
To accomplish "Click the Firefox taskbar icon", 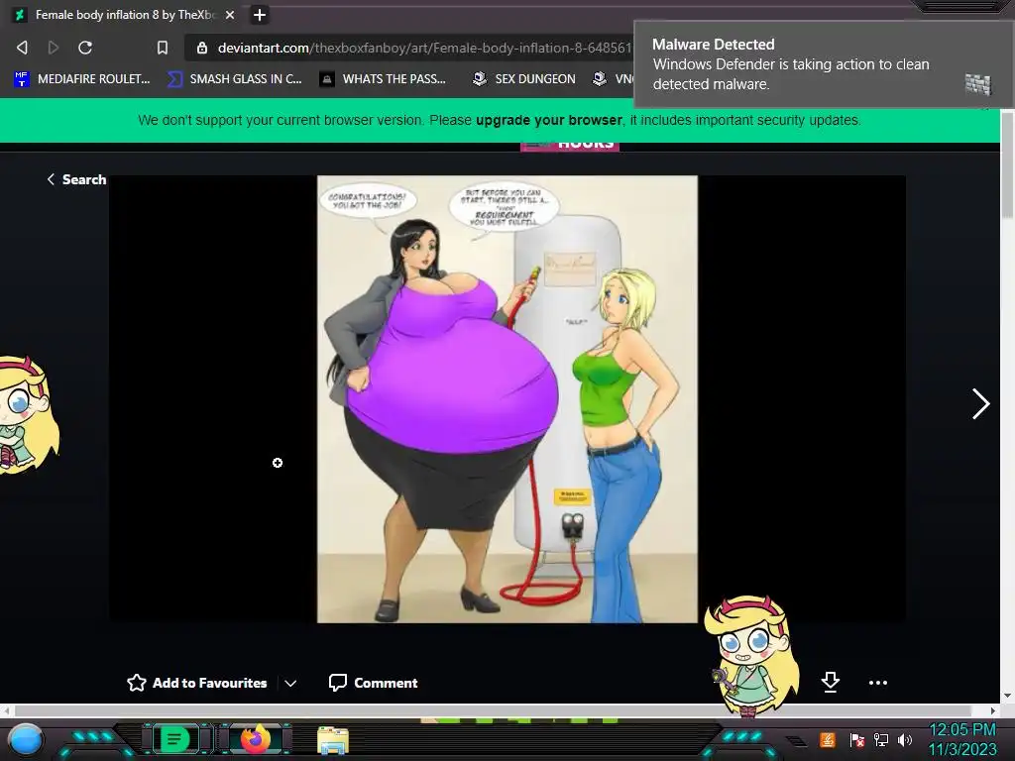I will click(256, 739).
